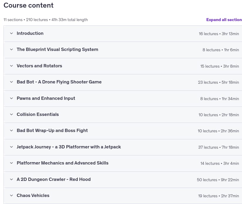Viewport: 242px width, 204px height.
Task: Expand Bad Bot Drone Flying Shooter chevron
Action: pyautogui.click(x=11, y=82)
